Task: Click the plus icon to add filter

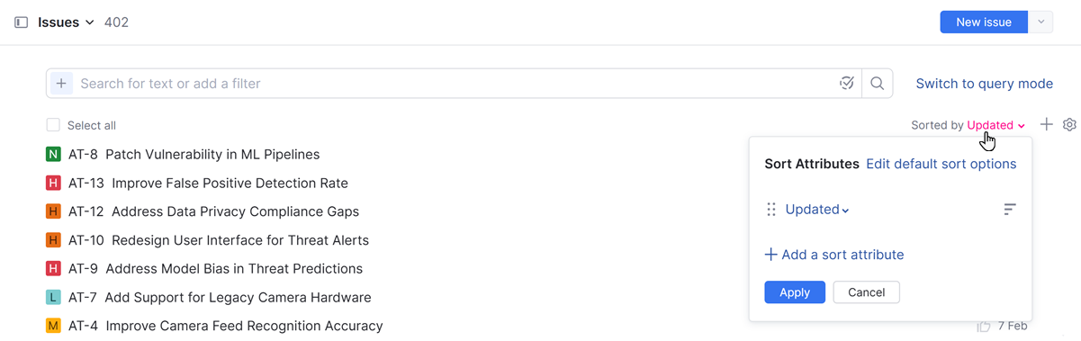Action: [61, 84]
